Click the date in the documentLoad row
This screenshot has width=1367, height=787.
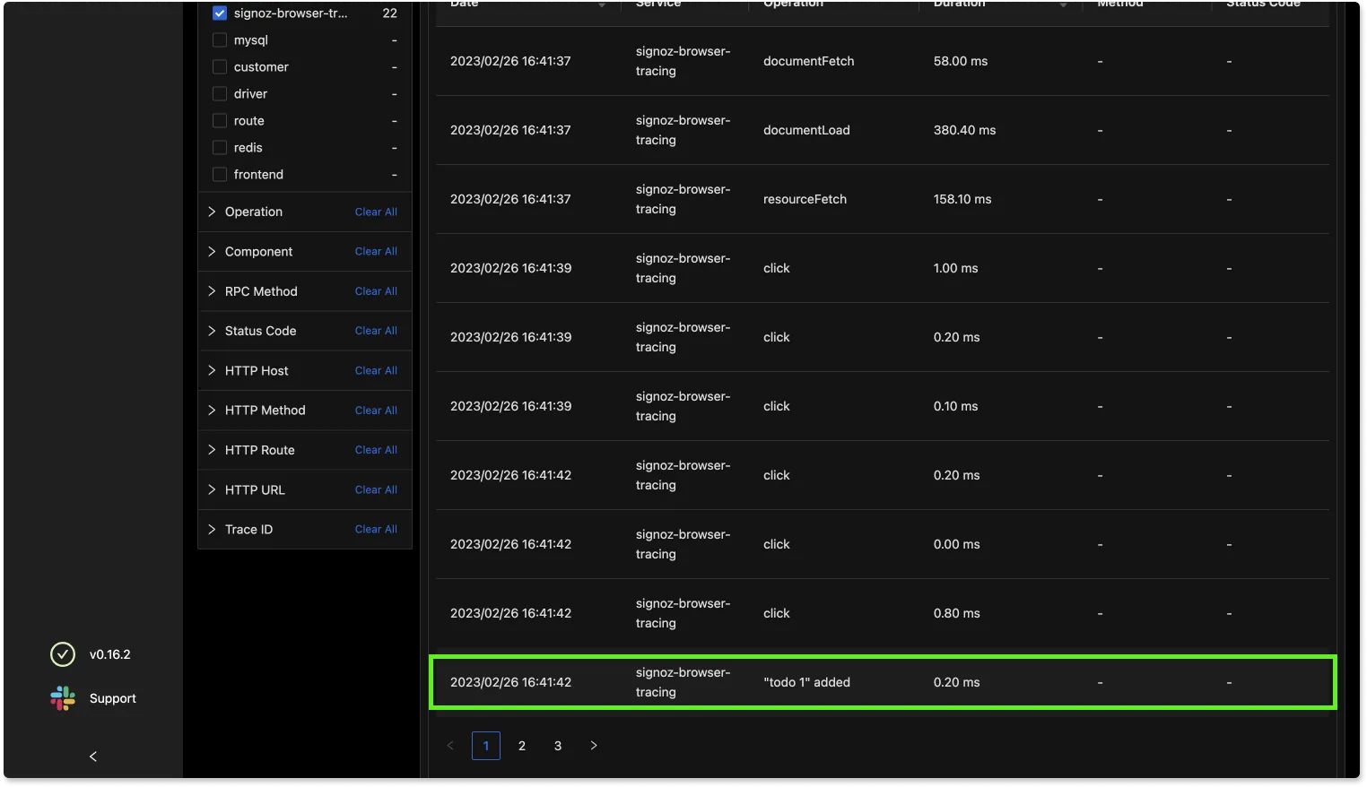coord(510,130)
